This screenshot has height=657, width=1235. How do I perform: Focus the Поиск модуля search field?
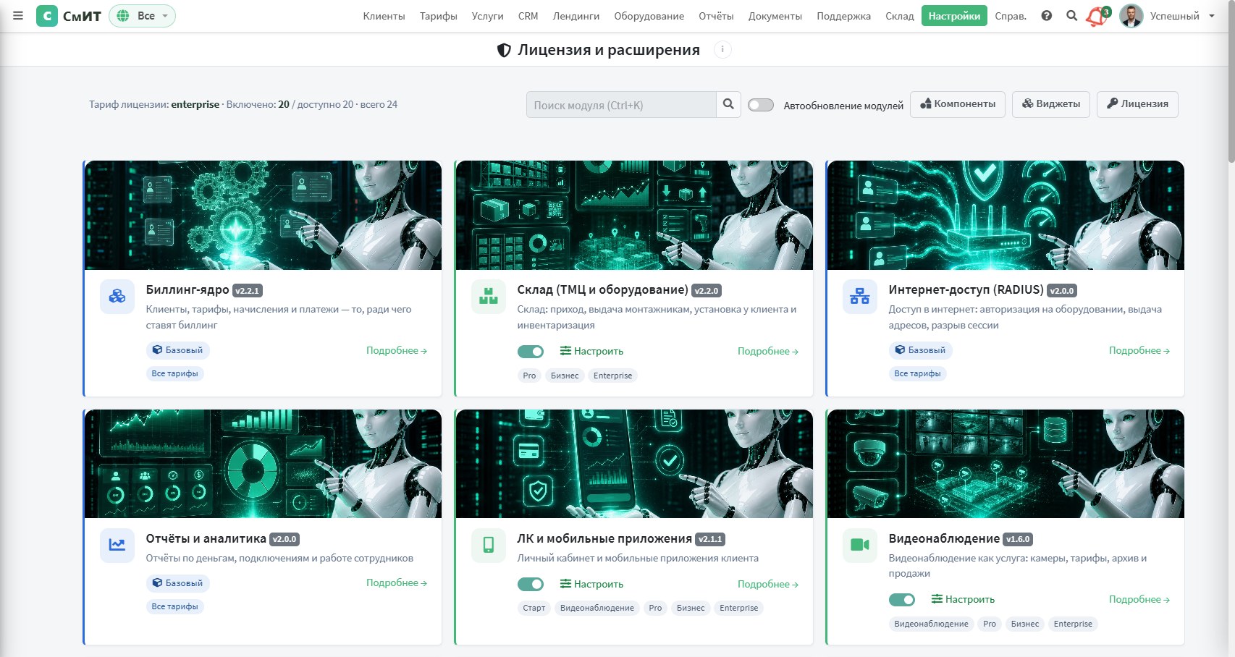point(621,105)
